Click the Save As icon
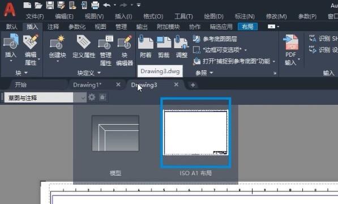Image resolution: width=338 pixels, height=204 pixels. [61, 5]
